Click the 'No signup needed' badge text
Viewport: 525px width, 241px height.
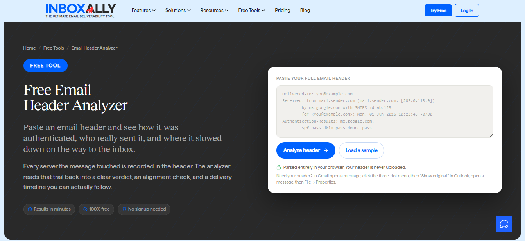[x=147, y=209]
